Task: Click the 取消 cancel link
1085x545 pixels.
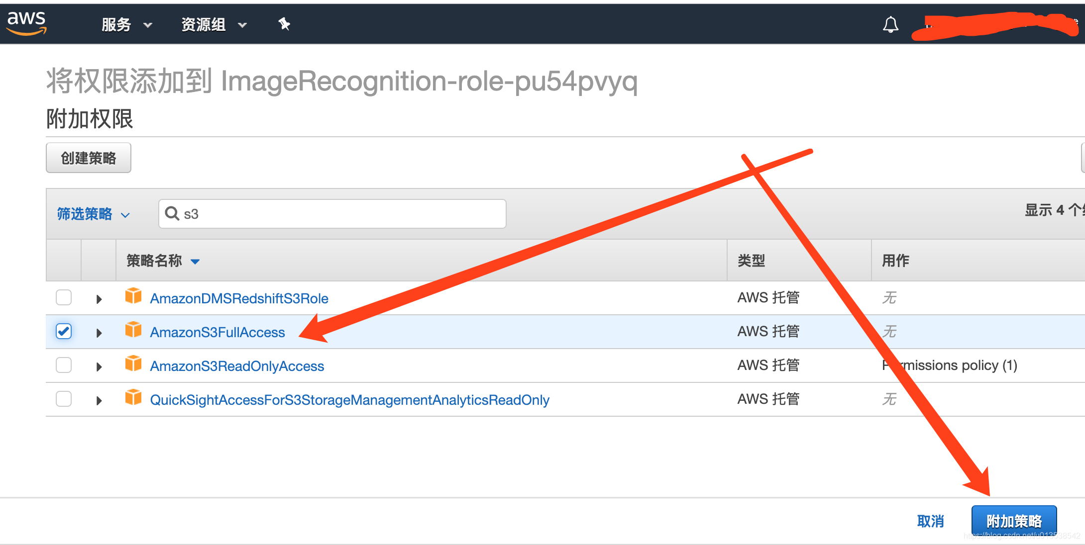Action: point(930,521)
